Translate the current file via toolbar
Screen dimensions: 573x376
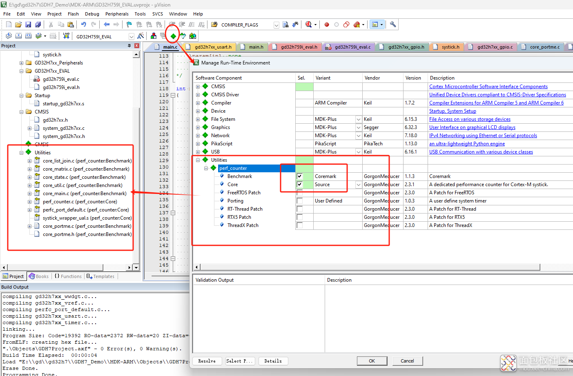coord(9,36)
